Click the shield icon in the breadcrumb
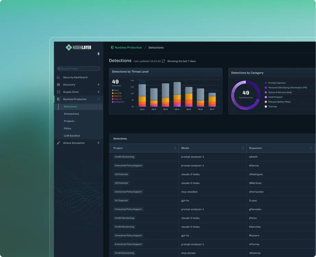316x257 pixels. pos(112,47)
